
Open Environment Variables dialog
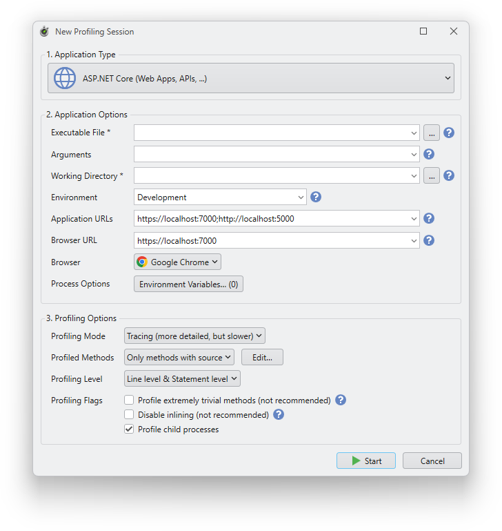[x=188, y=284]
